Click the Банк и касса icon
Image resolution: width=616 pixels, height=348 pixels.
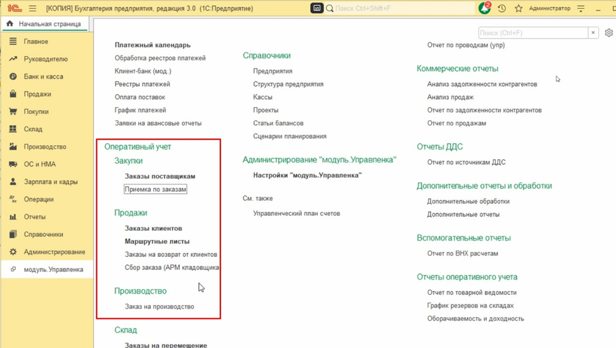13,77
